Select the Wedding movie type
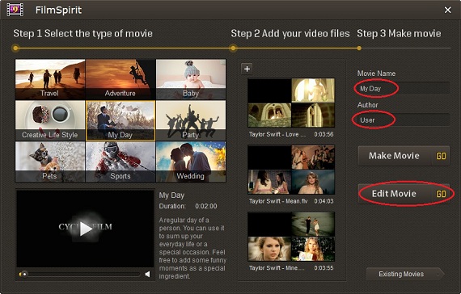This screenshot has width=461, height=294. point(191,162)
